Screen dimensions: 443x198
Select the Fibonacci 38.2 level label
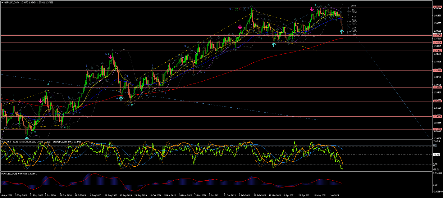354,23
